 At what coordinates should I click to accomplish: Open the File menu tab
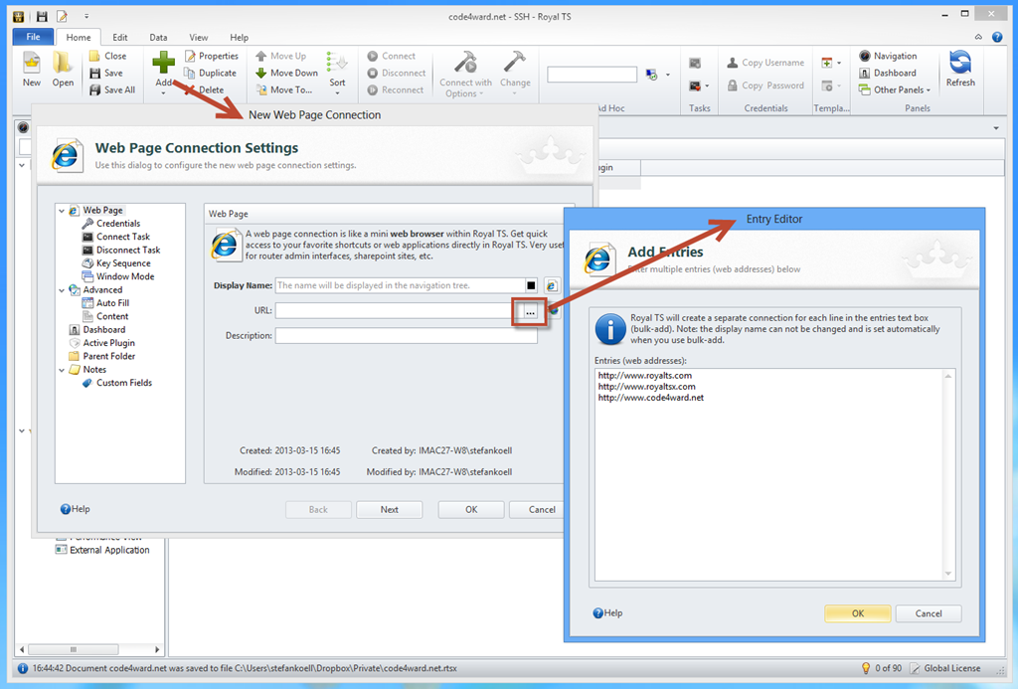32,37
